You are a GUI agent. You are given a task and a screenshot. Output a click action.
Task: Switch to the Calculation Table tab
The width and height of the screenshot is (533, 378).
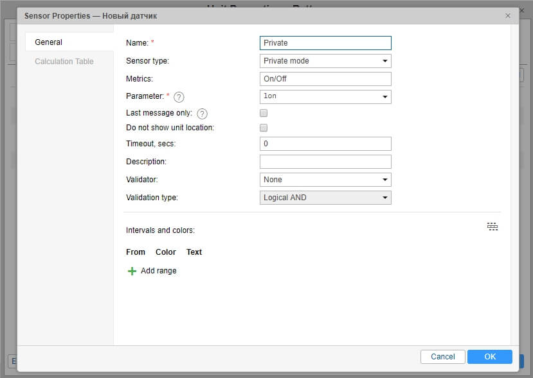tap(64, 62)
